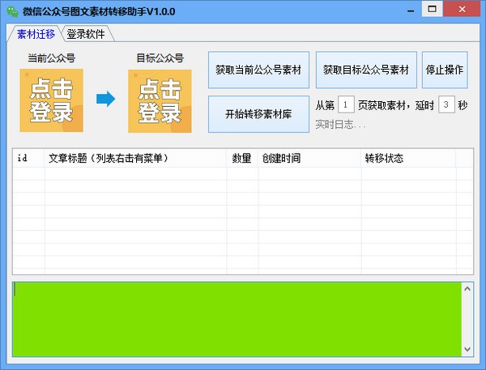Focus the start page number field

pyautogui.click(x=346, y=104)
